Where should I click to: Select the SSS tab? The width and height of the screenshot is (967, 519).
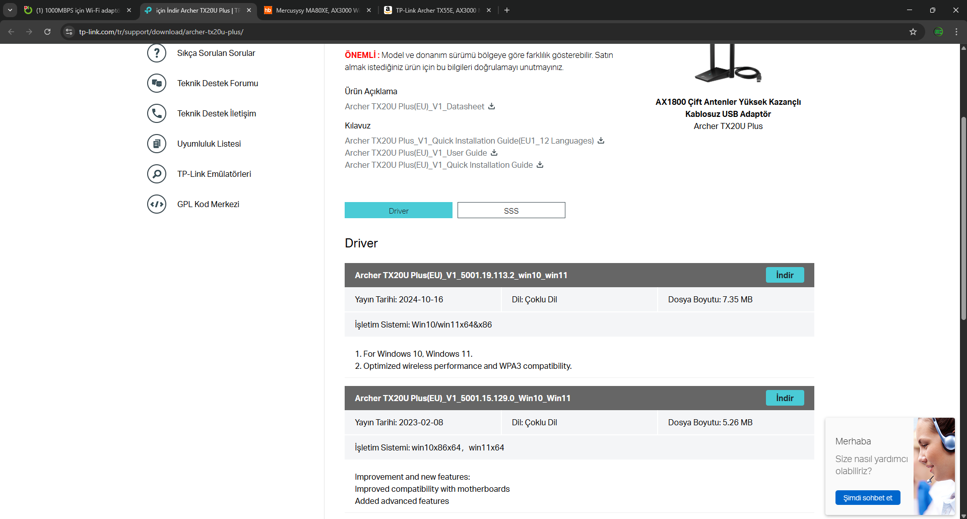click(511, 210)
